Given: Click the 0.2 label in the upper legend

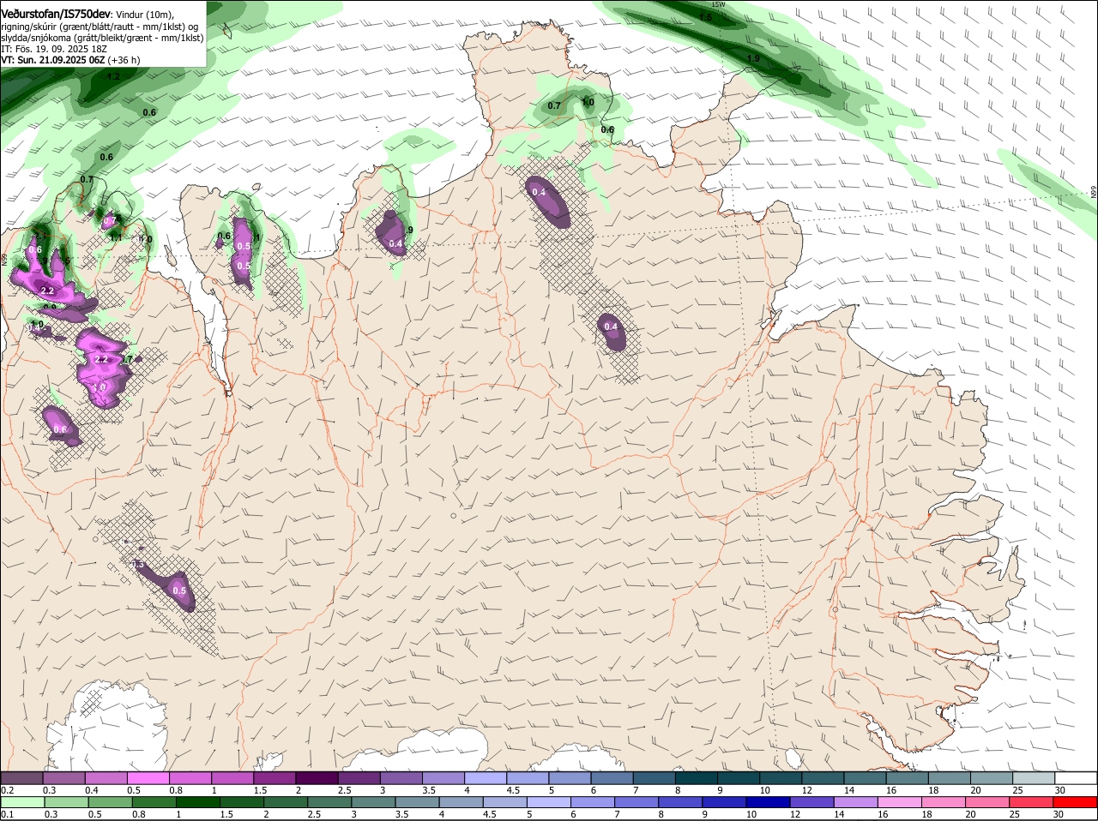Looking at the screenshot, I should pos(7,789).
